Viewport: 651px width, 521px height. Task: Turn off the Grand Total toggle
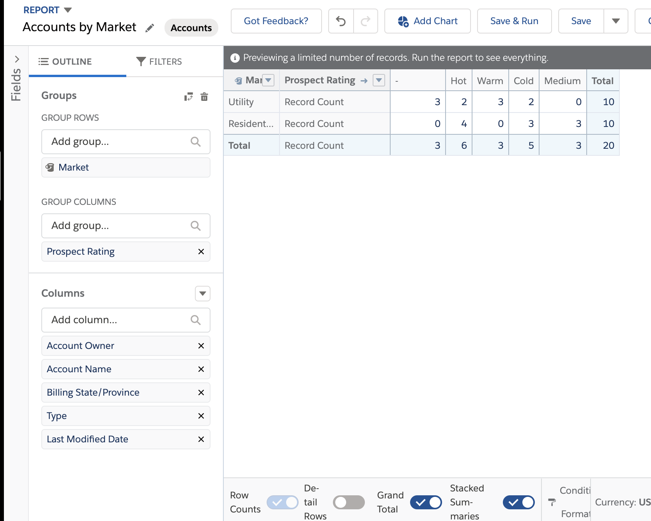426,502
